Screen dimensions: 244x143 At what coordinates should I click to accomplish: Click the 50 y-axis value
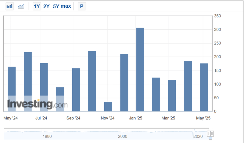pyautogui.click(x=216, y=98)
